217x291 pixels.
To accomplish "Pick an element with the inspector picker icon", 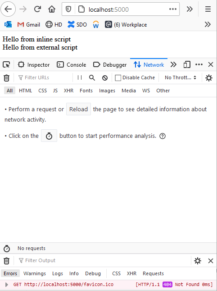I will pos(6,65).
